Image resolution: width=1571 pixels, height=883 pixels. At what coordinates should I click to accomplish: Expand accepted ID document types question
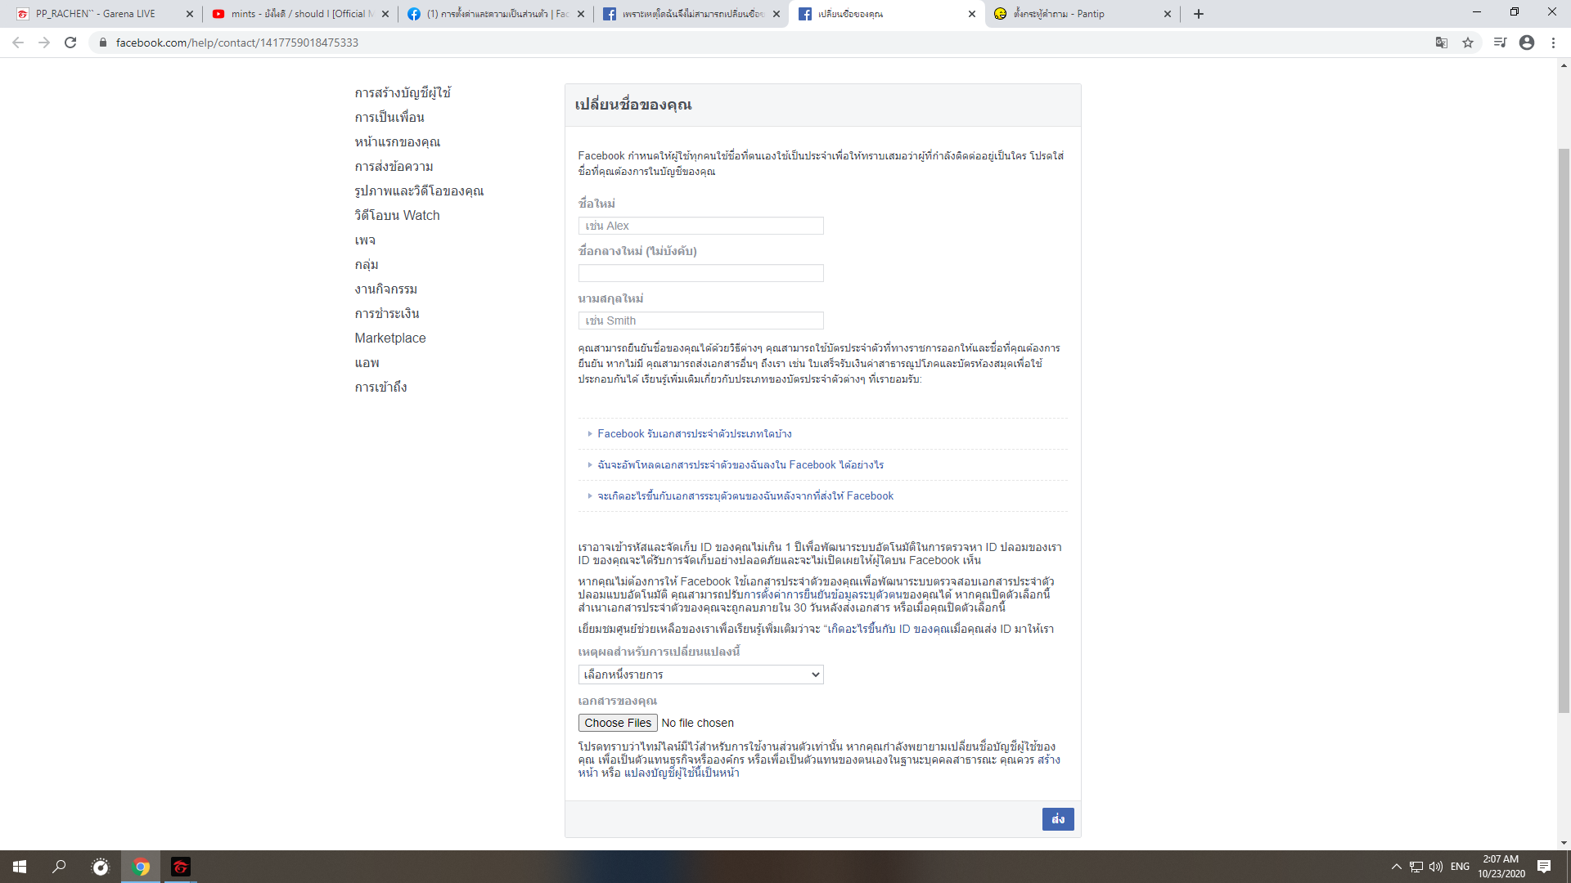(x=694, y=434)
